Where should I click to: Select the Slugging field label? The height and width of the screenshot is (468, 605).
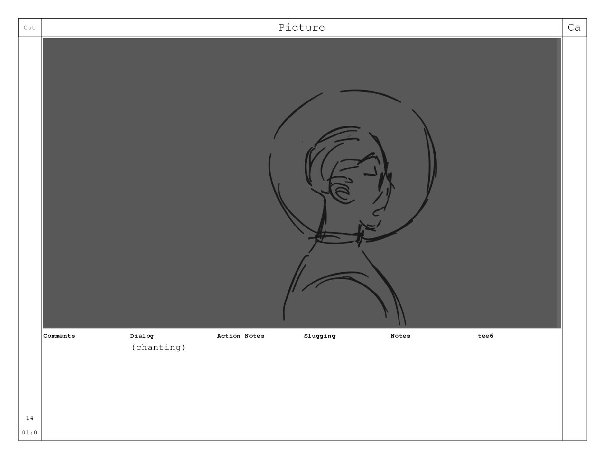320,336
